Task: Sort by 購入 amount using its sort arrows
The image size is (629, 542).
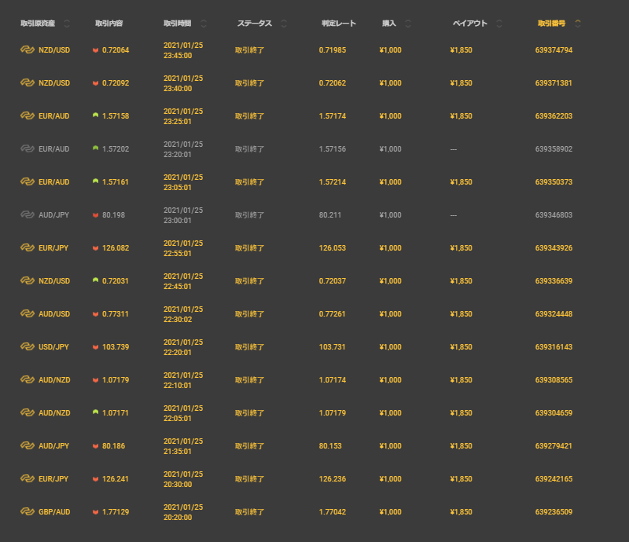Action: tap(407, 24)
